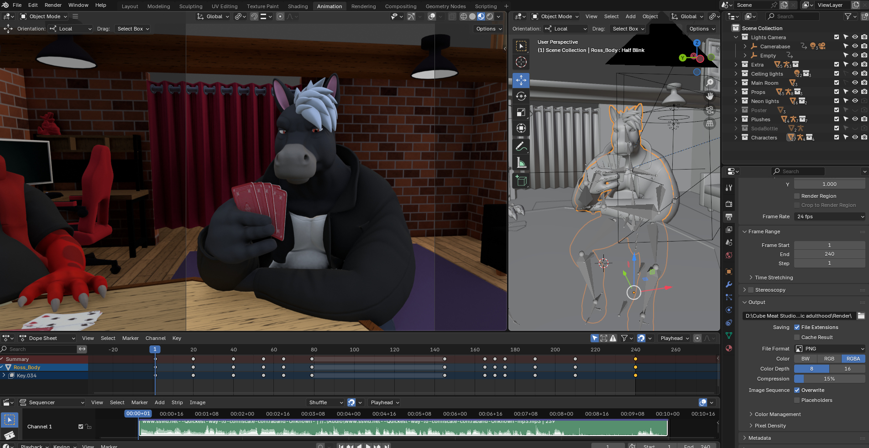Screen dimensions: 869x448
Task: Switch to the Shading workspace tab
Action: pyautogui.click(x=298, y=6)
